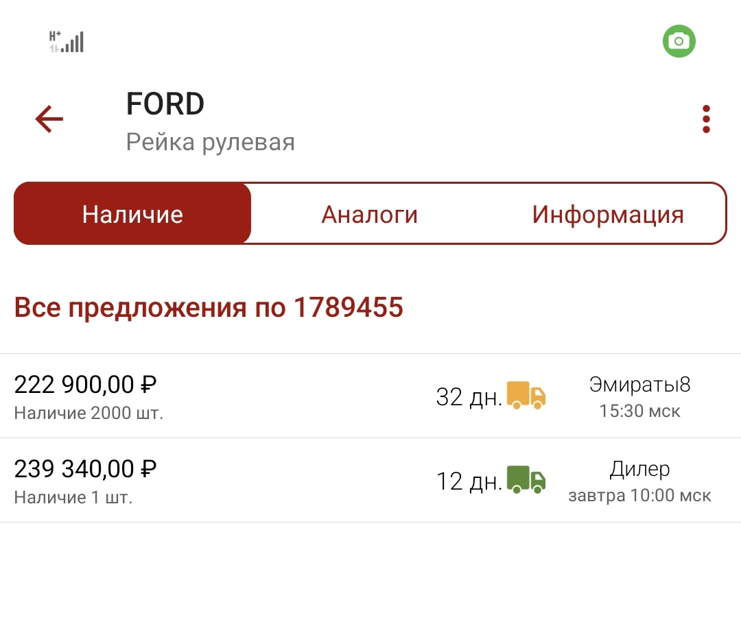Tap the 12 дн. delivery time
Screen dimensions: 741x635
[469, 481]
